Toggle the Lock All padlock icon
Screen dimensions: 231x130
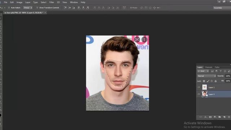[215, 81]
